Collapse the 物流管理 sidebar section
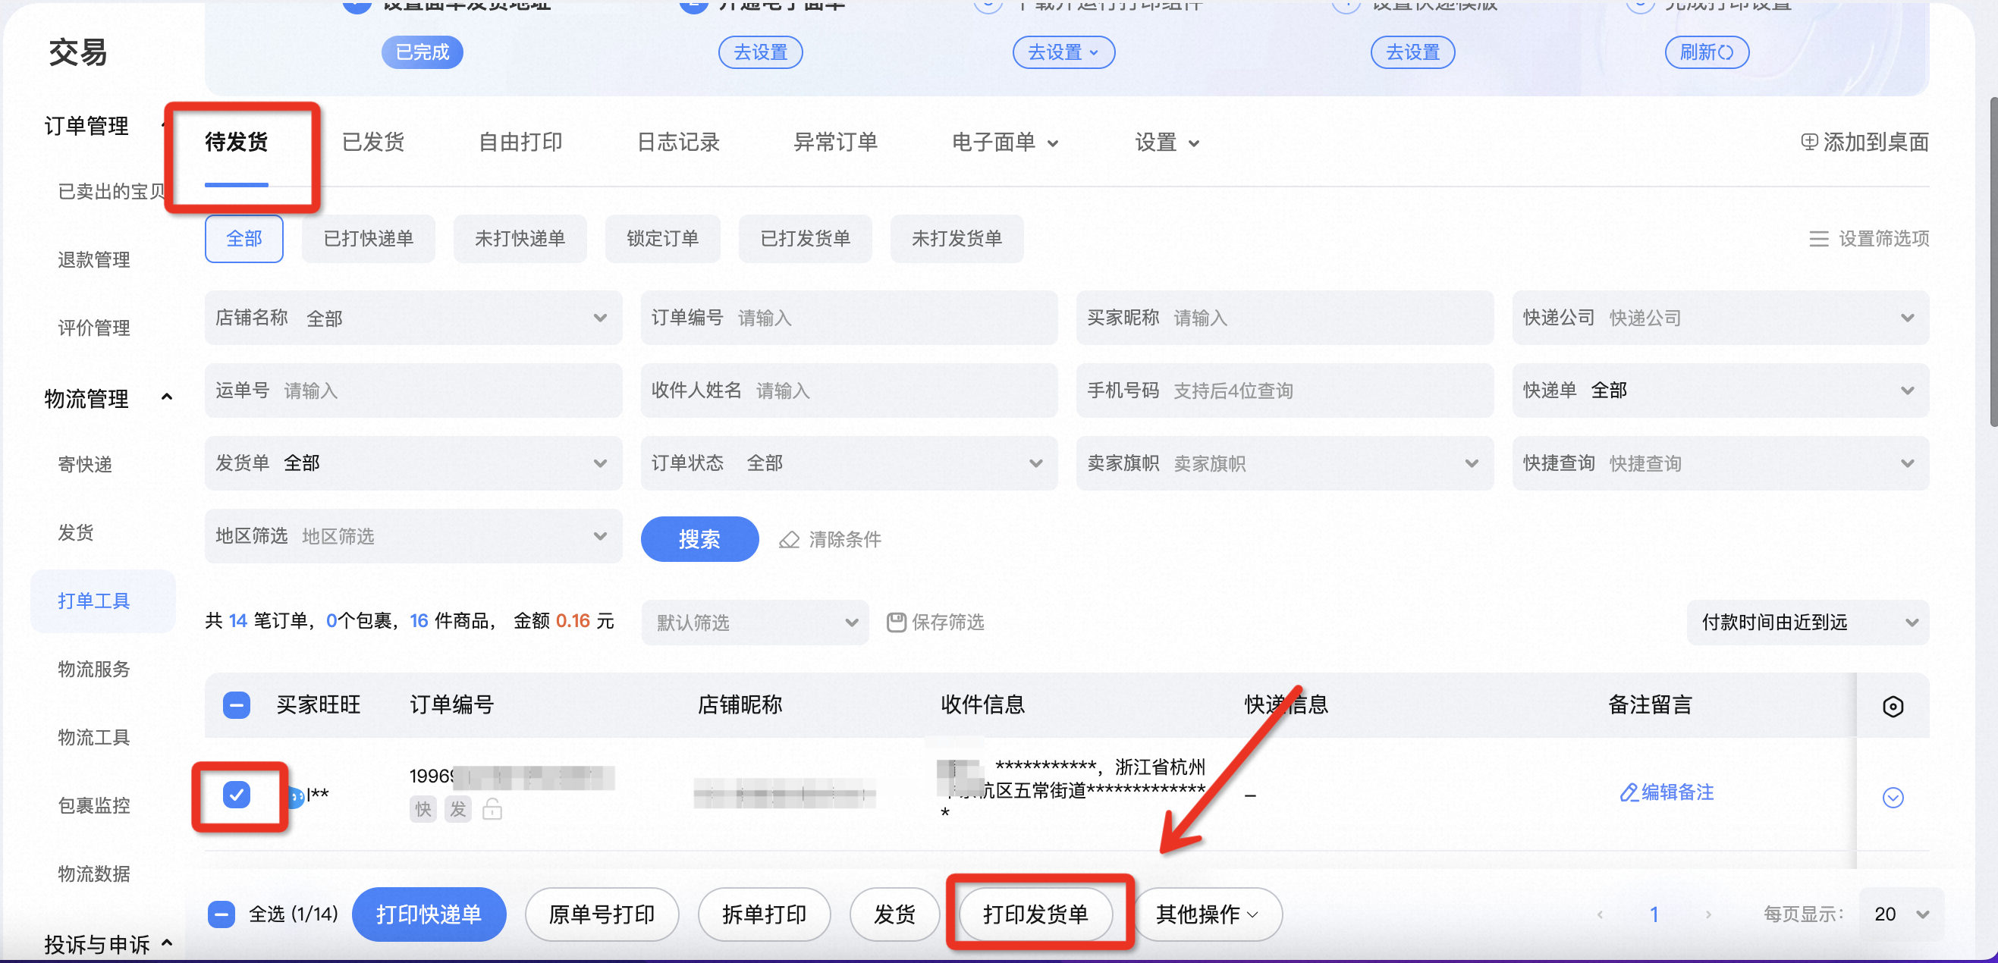The image size is (1998, 963). click(166, 399)
